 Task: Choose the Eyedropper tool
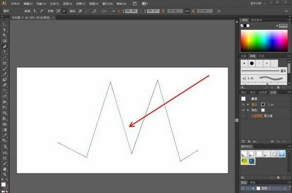5,135
